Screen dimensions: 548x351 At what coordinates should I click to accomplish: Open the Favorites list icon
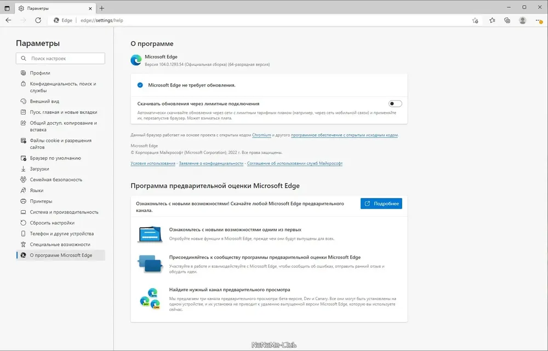pyautogui.click(x=492, y=20)
